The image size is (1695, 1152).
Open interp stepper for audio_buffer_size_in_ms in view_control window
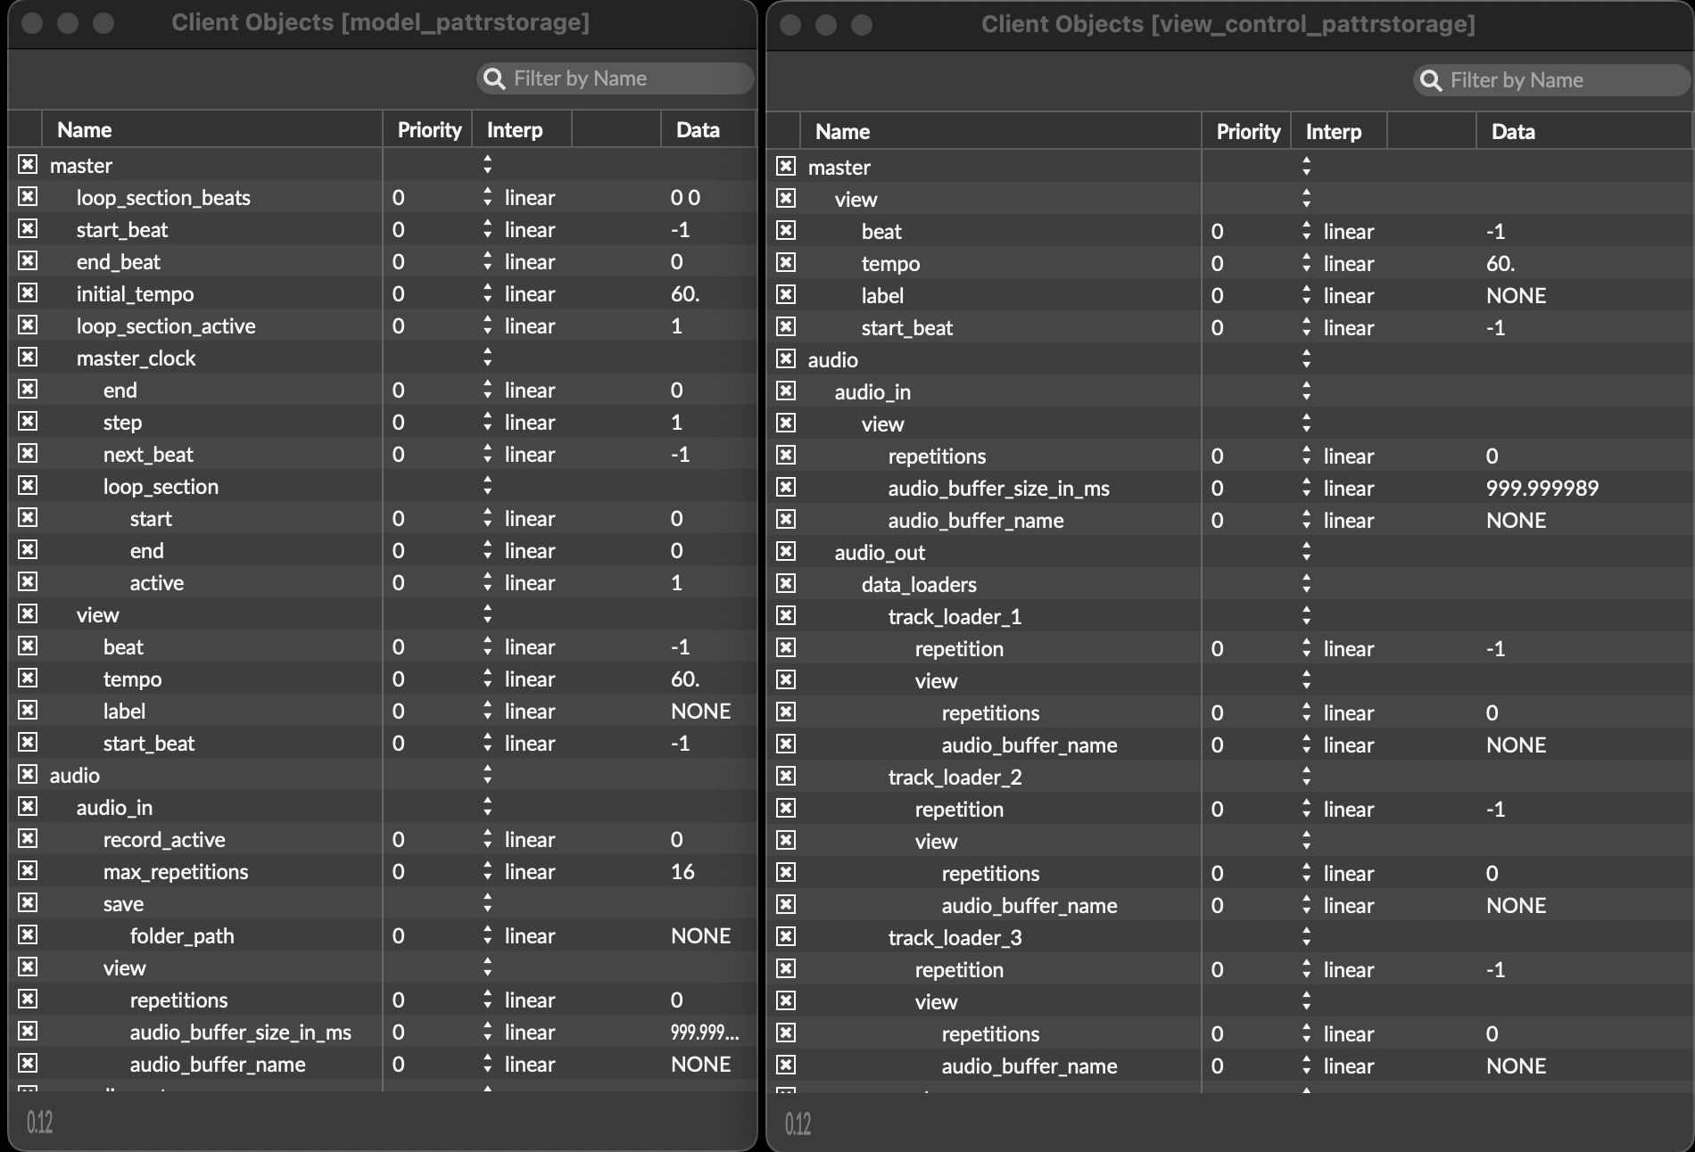(x=1306, y=488)
